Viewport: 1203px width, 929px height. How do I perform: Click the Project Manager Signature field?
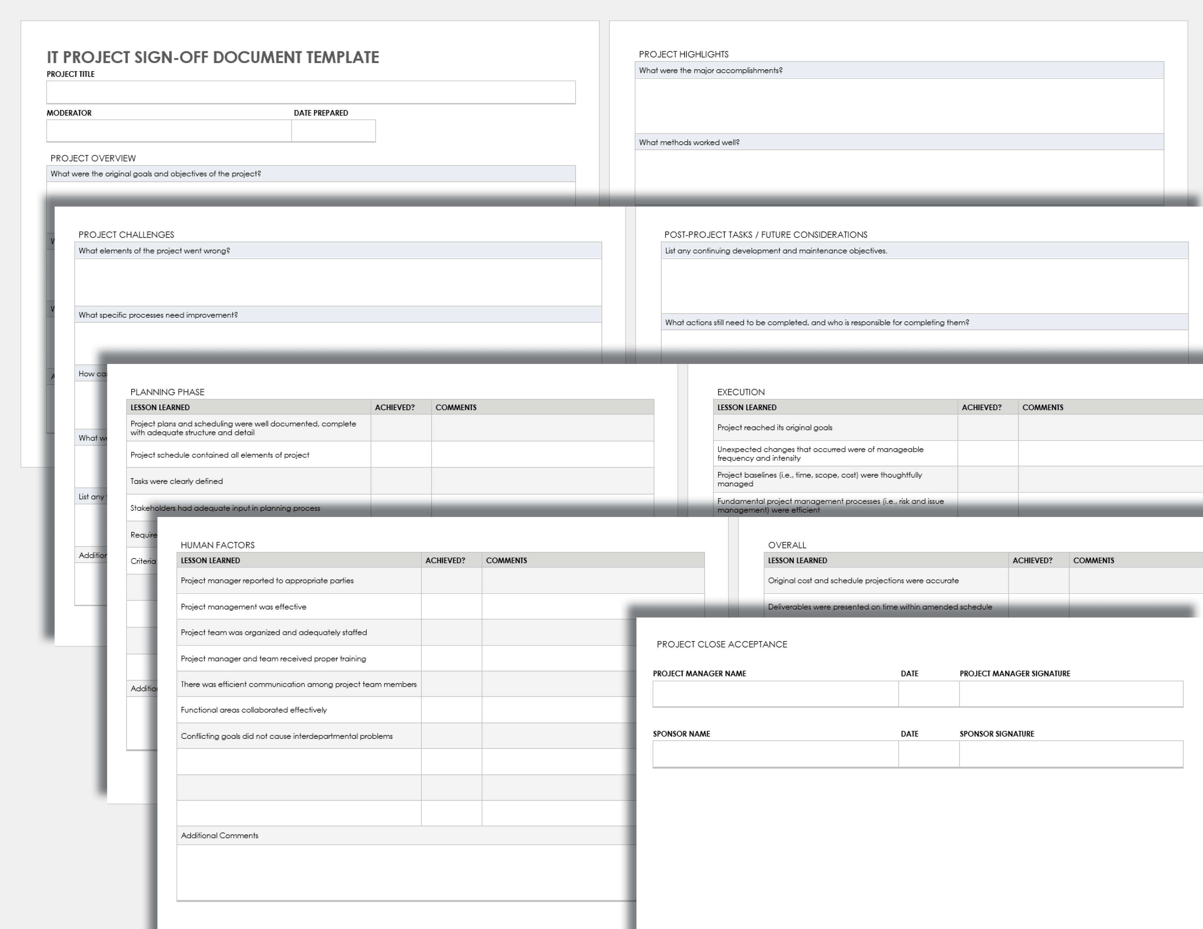click(x=1071, y=694)
